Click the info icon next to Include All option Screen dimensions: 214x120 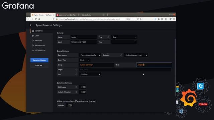tap(76, 92)
